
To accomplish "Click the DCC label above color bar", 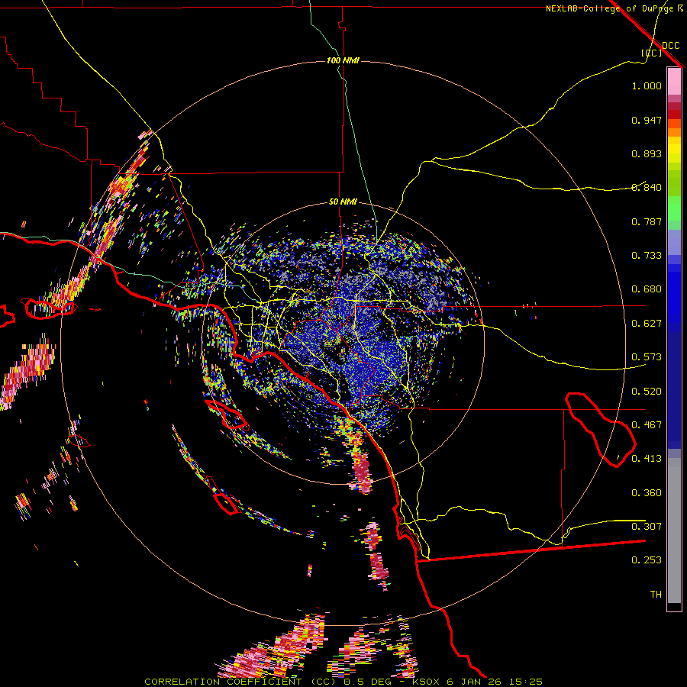I will pyautogui.click(x=670, y=46).
